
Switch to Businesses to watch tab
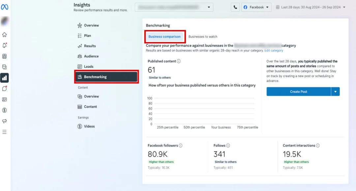coord(203,37)
